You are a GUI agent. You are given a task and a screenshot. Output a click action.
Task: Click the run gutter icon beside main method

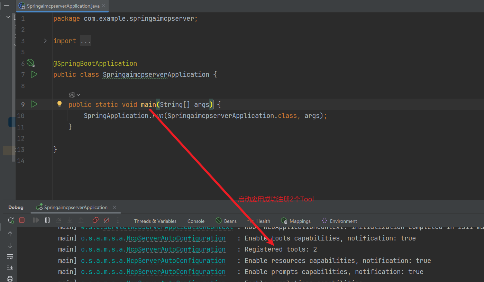pos(34,104)
